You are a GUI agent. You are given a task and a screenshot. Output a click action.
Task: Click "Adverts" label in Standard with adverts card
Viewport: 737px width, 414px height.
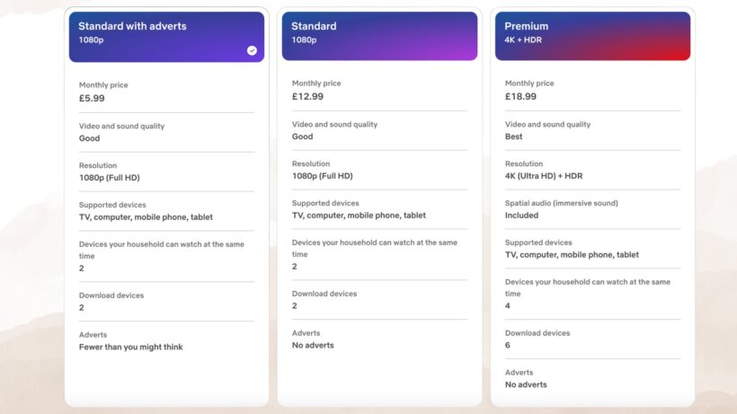tap(93, 335)
